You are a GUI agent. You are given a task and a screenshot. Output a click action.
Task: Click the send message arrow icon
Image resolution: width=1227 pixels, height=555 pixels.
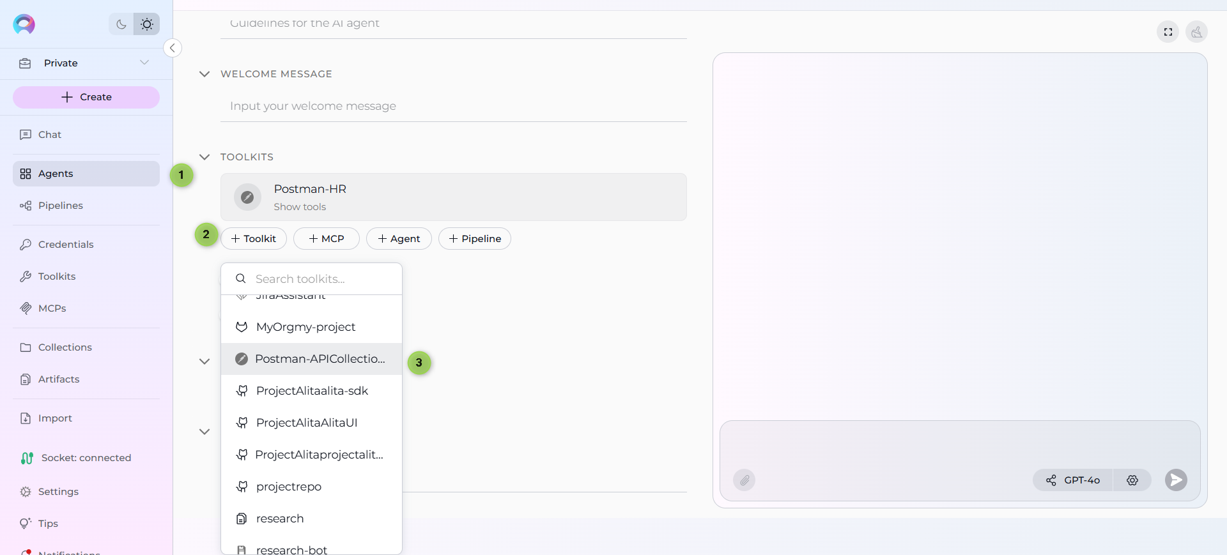tap(1175, 480)
